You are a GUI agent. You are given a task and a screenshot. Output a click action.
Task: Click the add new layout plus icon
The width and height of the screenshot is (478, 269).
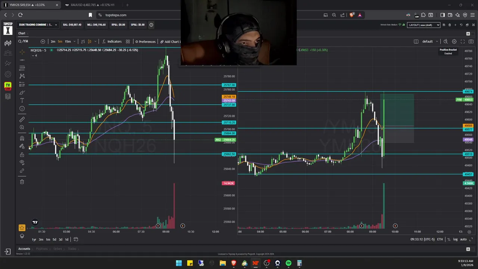[455, 25]
